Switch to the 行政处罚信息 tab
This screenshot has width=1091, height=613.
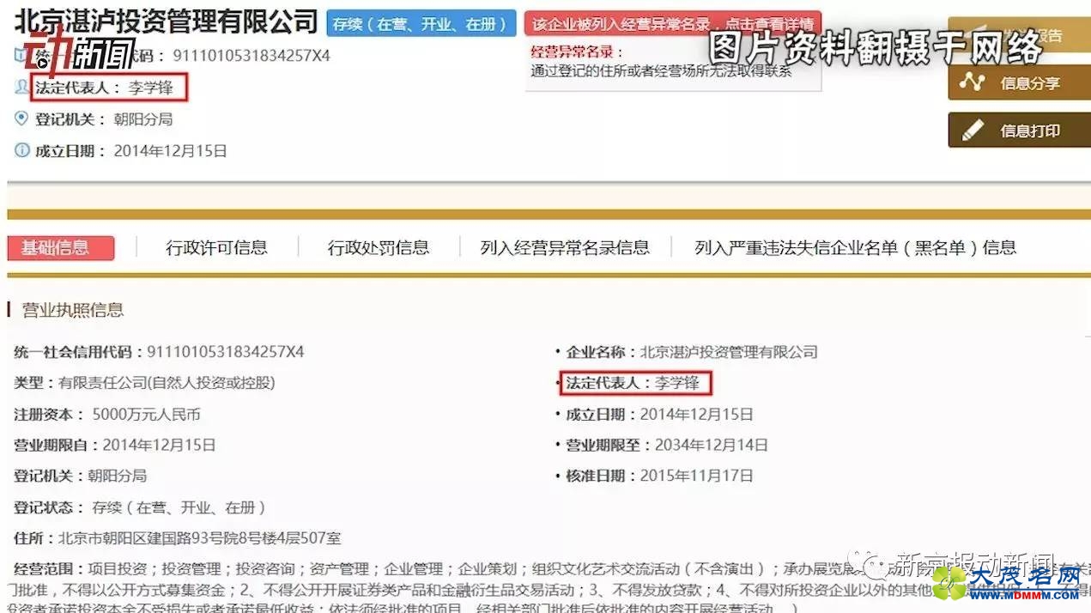tap(379, 248)
